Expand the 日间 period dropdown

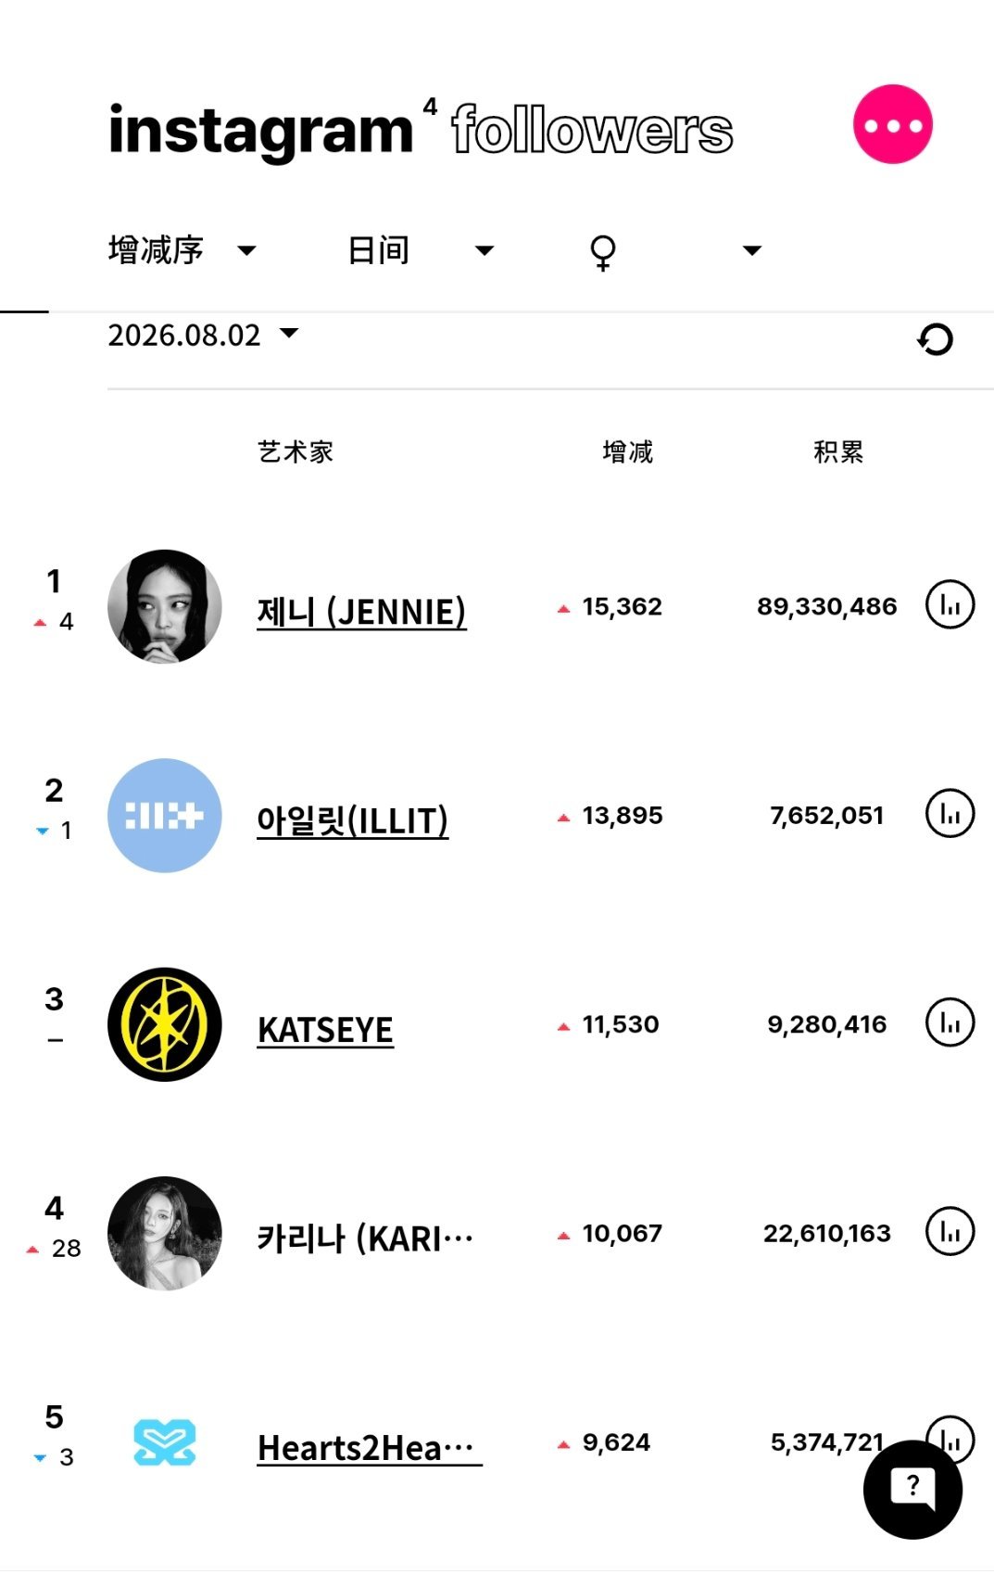(421, 250)
